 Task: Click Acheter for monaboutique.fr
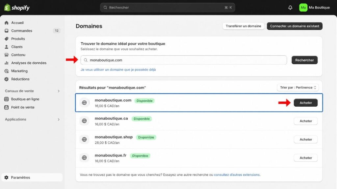click(306, 158)
